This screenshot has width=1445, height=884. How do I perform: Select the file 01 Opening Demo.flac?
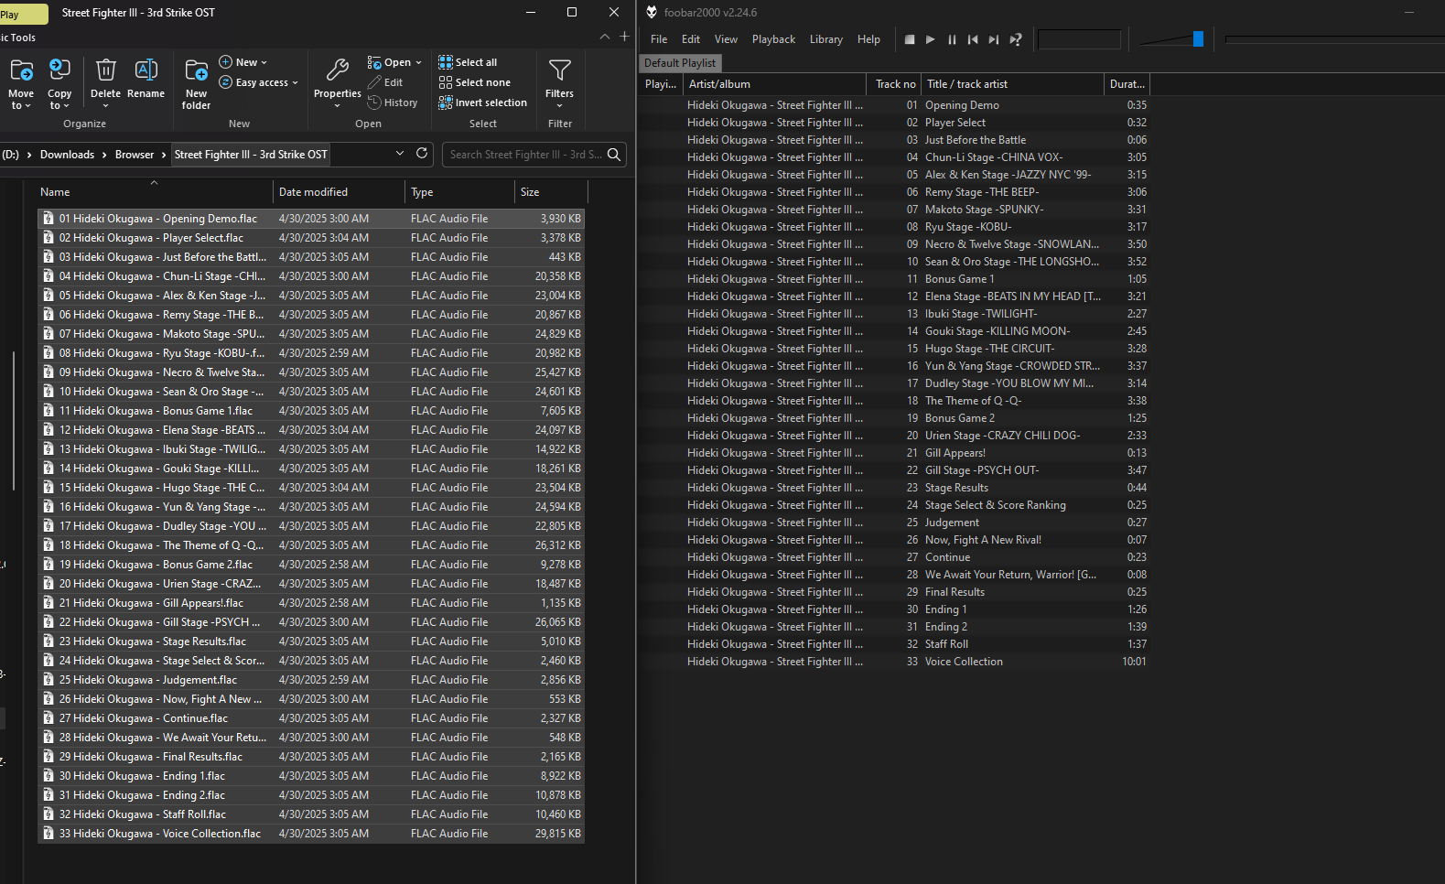click(x=311, y=219)
